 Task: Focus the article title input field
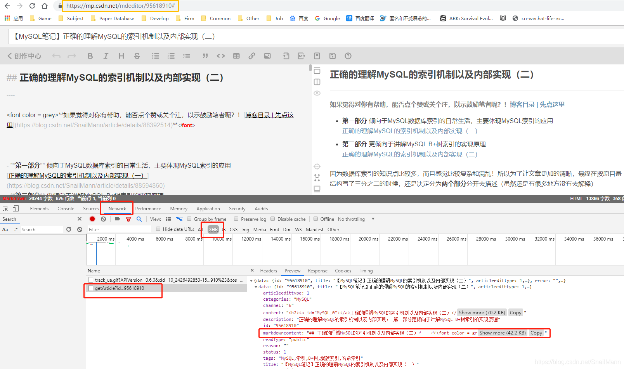tap(315, 36)
